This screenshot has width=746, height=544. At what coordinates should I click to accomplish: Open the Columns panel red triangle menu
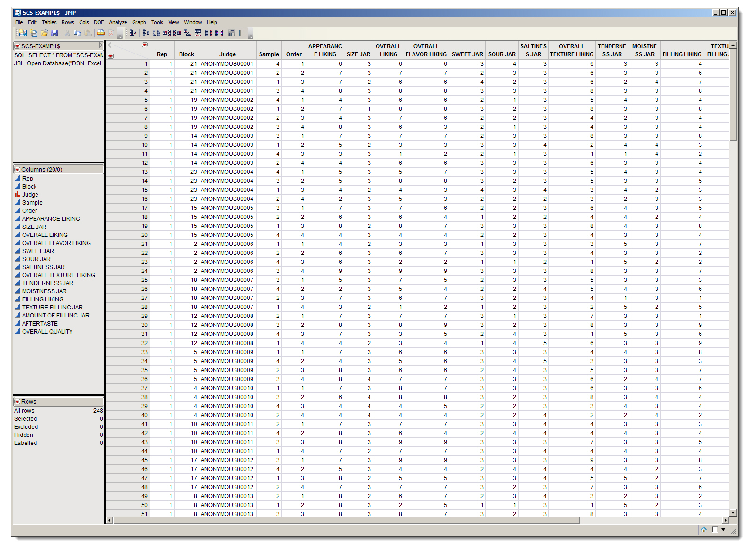pos(18,170)
